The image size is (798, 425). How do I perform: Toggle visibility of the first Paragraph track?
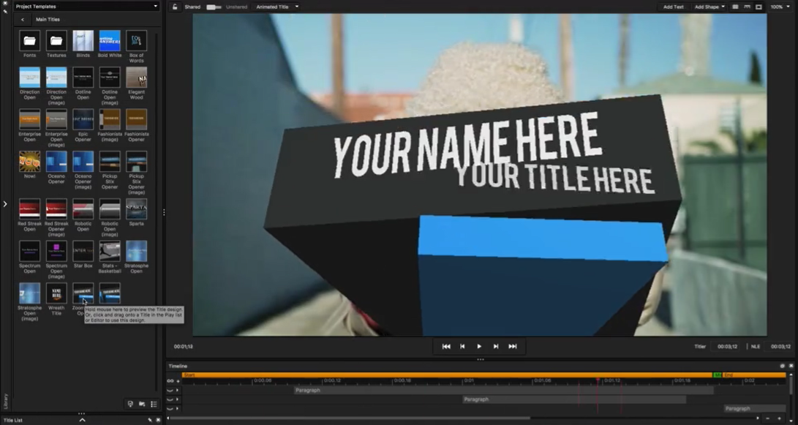[x=170, y=391]
